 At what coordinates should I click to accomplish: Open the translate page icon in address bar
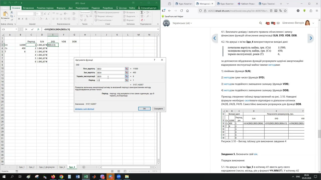coord(280,11)
